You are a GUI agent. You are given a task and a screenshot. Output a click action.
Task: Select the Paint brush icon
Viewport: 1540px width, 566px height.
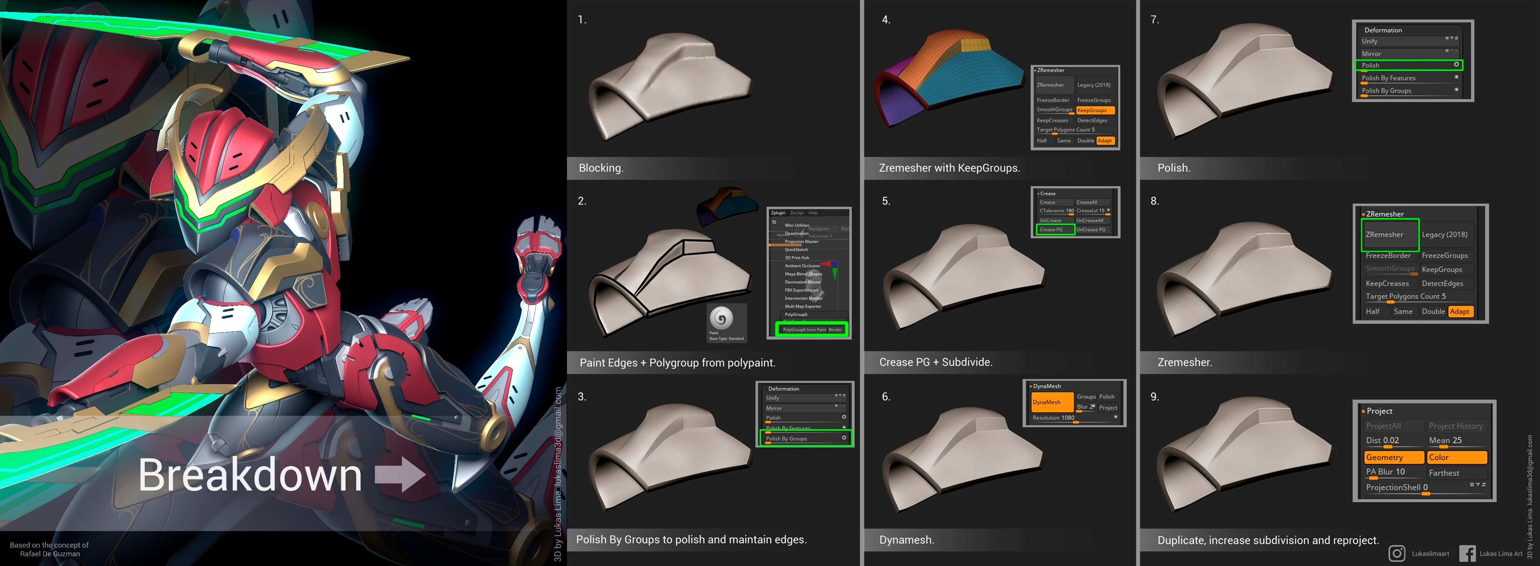click(721, 318)
